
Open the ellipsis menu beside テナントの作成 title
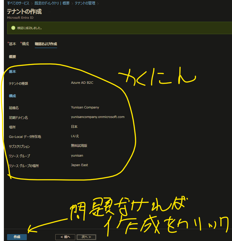click(50, 12)
